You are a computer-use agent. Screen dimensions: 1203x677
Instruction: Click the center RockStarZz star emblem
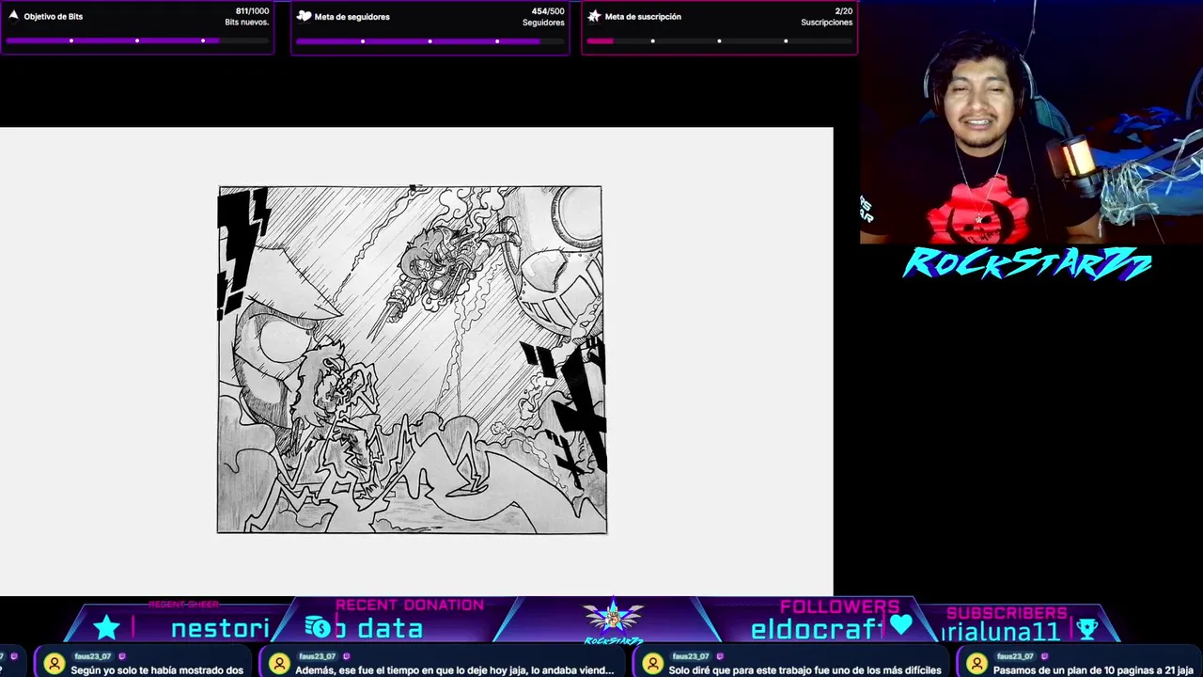613,619
